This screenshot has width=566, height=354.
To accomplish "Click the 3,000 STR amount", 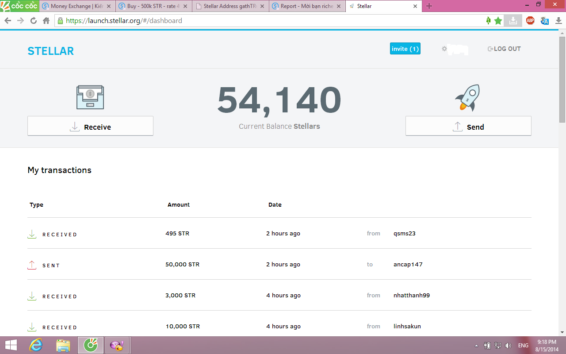I will 180,296.
